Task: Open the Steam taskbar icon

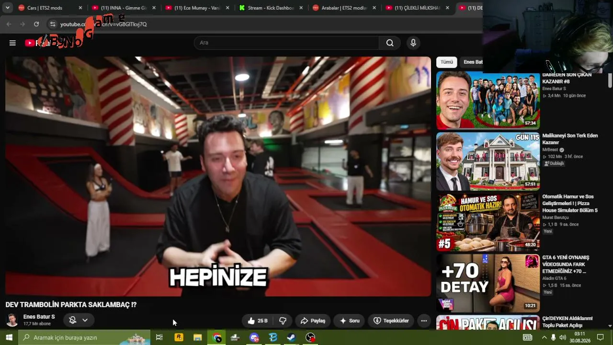Action: 291,337
